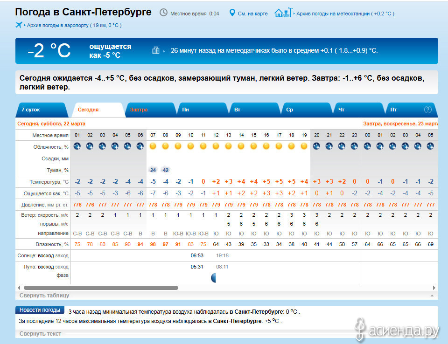This screenshot has width=448, height=344.
Task: Open the Вт forecast tab
Action: click(x=255, y=110)
